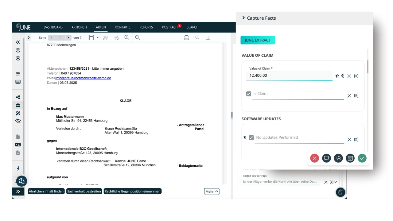Select the Share tool in the sidebar
This screenshot has height=221, width=393.
click(x=18, y=97)
